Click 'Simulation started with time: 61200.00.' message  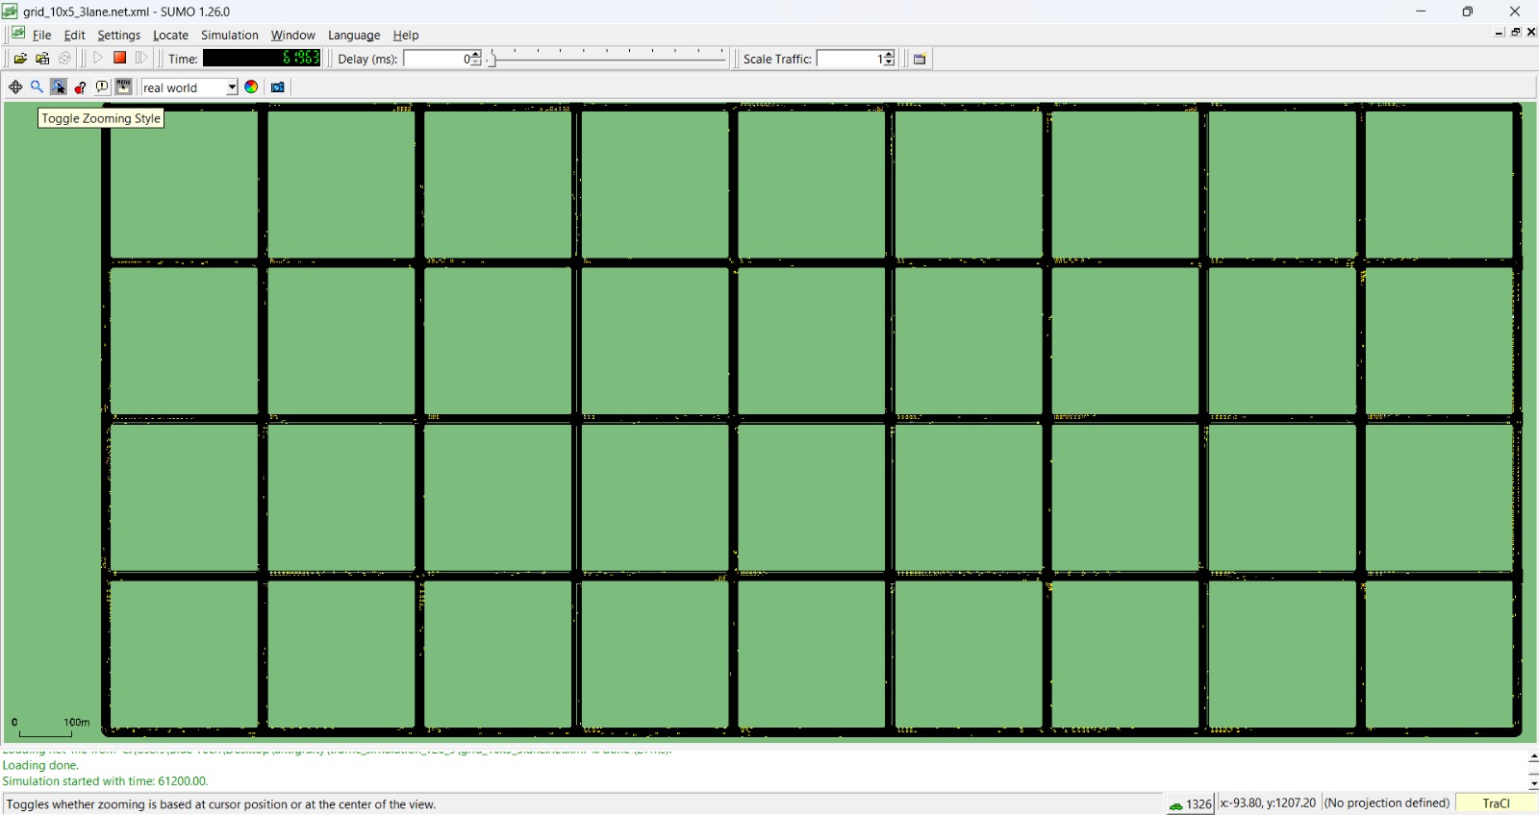(x=105, y=781)
